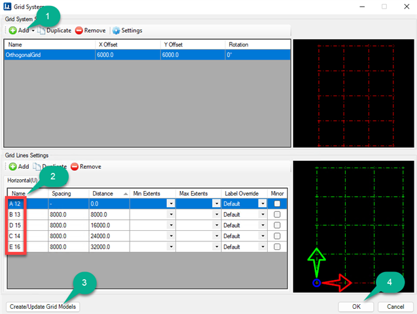Click Distance cell 0.0 in row A 12
This screenshot has height=314, width=417.
point(109,203)
